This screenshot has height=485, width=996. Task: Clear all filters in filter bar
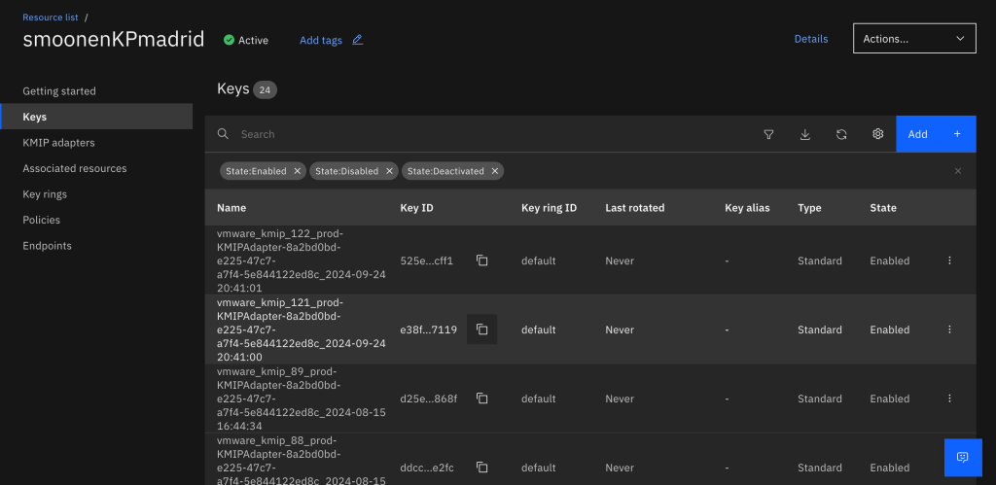coord(957,171)
